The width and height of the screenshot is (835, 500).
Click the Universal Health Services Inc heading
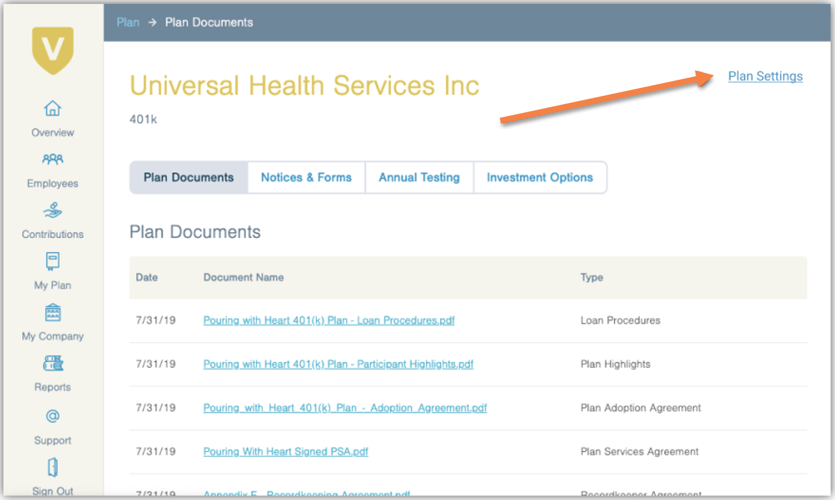tap(304, 86)
